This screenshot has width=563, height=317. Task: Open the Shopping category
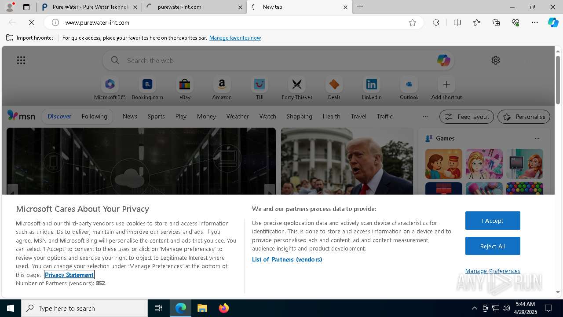pos(299,116)
